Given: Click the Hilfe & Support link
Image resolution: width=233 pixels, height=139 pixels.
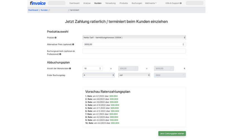Looking at the screenshot, I should coord(172,3).
